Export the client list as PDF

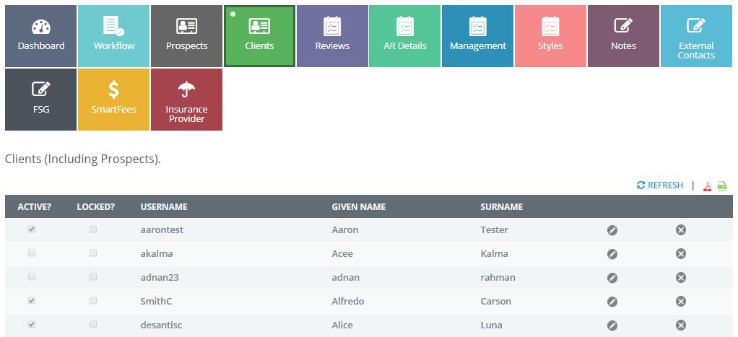pyautogui.click(x=708, y=186)
